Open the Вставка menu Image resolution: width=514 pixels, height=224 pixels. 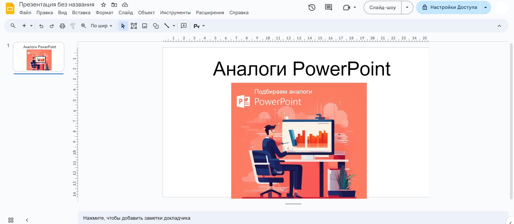coord(81,13)
